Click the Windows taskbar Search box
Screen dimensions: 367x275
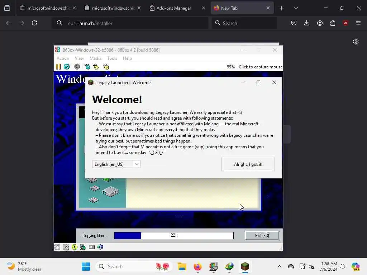click(134, 266)
